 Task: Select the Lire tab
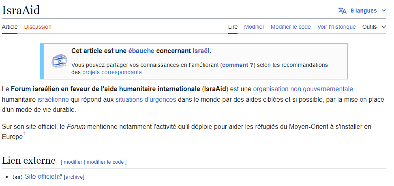point(233,27)
